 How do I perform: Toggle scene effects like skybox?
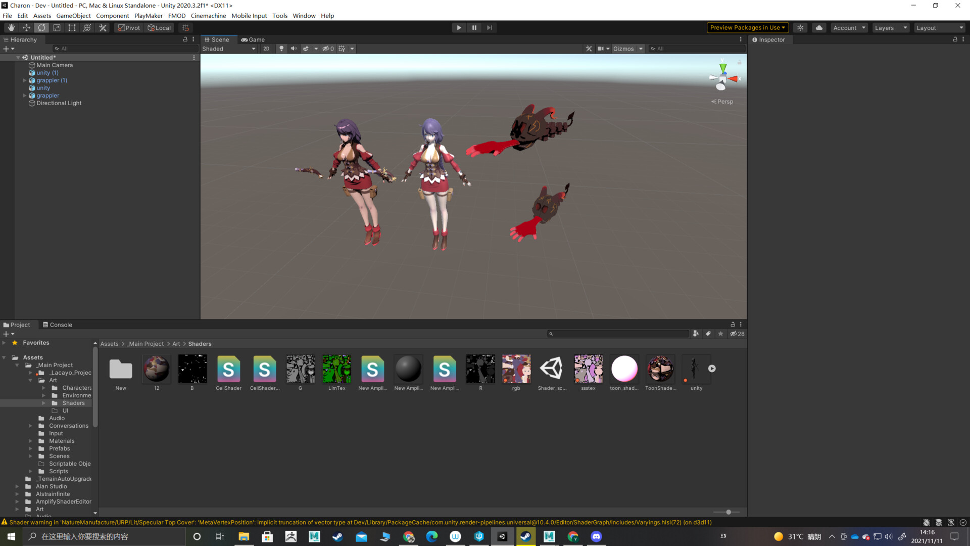coord(306,49)
